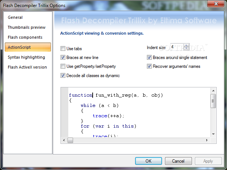Decrease indent size with down arrow

click(x=186, y=48)
